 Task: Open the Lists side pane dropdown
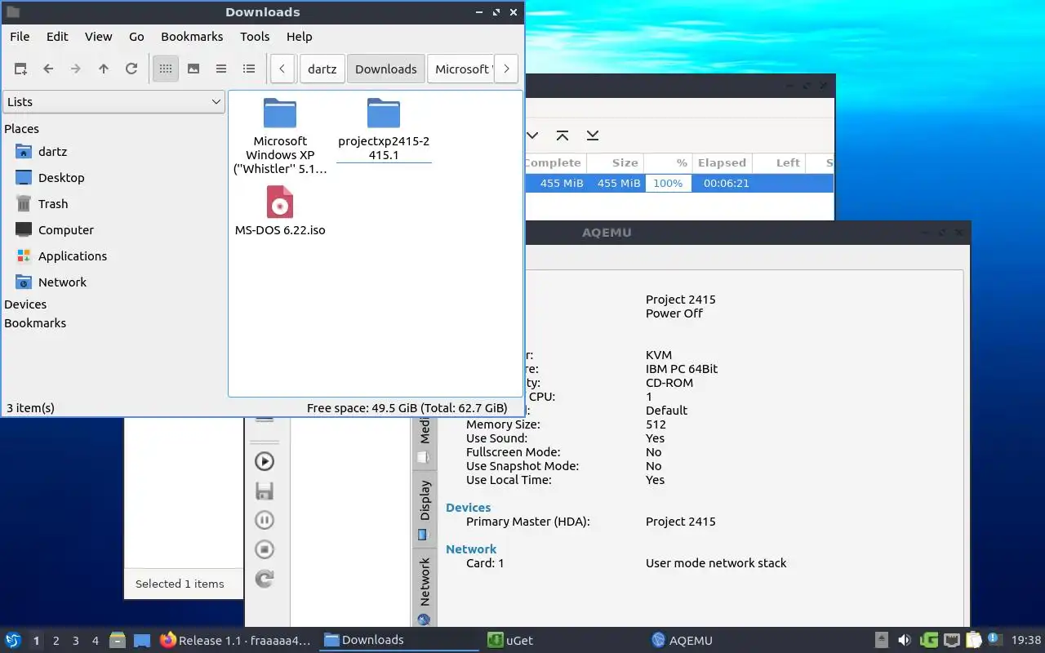pos(113,102)
